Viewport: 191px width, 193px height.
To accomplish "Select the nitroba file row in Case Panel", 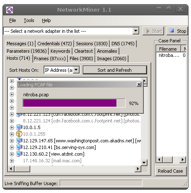I will (171, 55).
